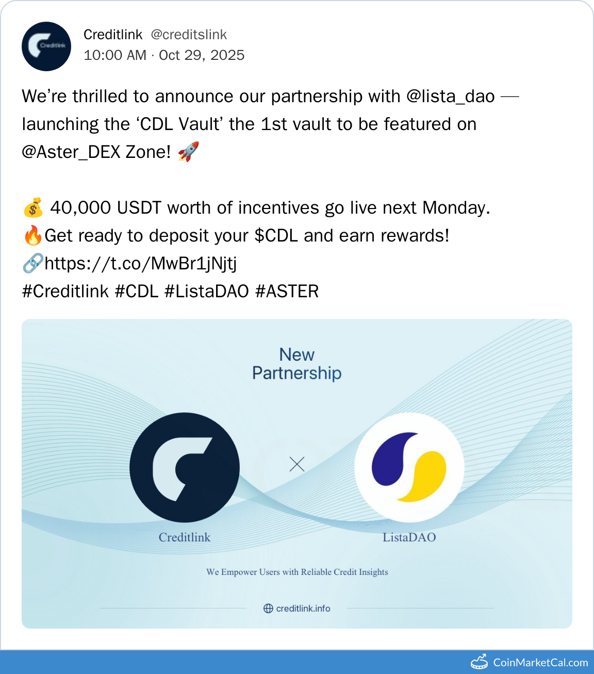Click the #ListaDAO hashtag

coord(207,292)
